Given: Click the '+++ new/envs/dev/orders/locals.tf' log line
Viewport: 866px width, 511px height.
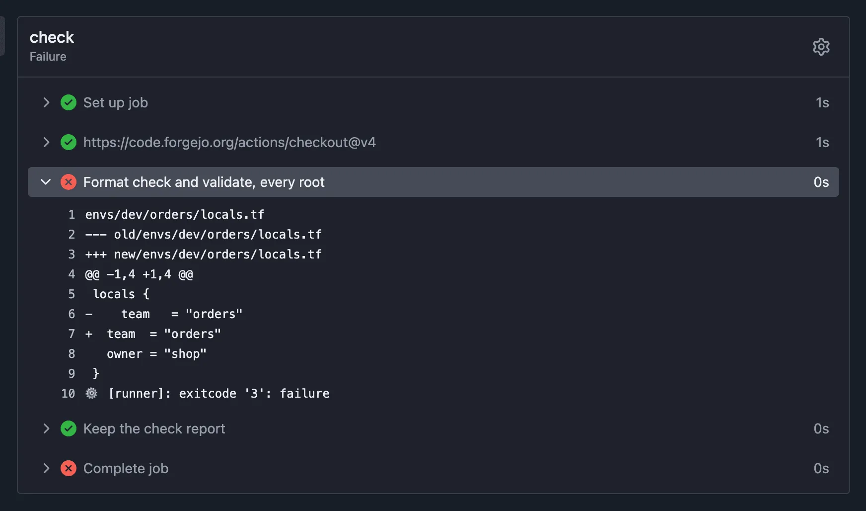Looking at the screenshot, I should point(204,254).
